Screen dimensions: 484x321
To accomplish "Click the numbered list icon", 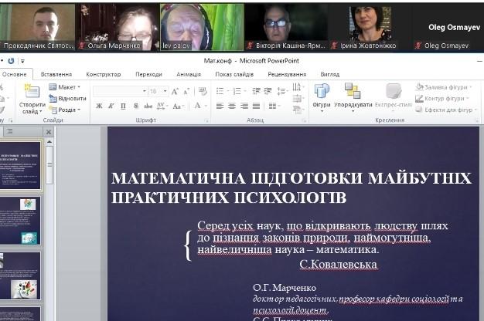I will pyautogui.click(x=239, y=91).
